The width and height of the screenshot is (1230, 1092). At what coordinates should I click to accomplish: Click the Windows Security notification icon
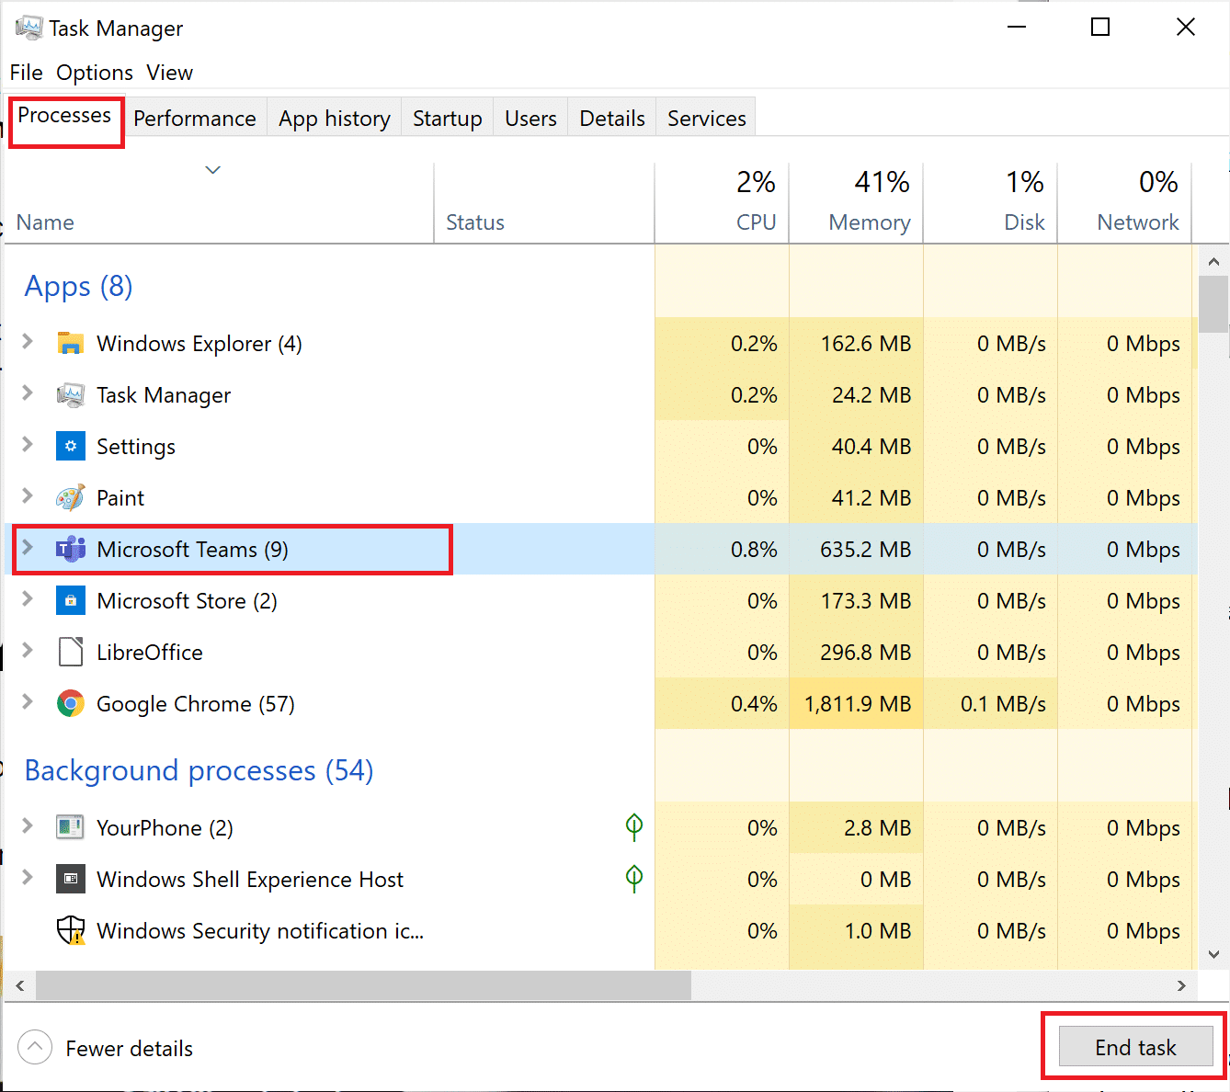coord(71,930)
